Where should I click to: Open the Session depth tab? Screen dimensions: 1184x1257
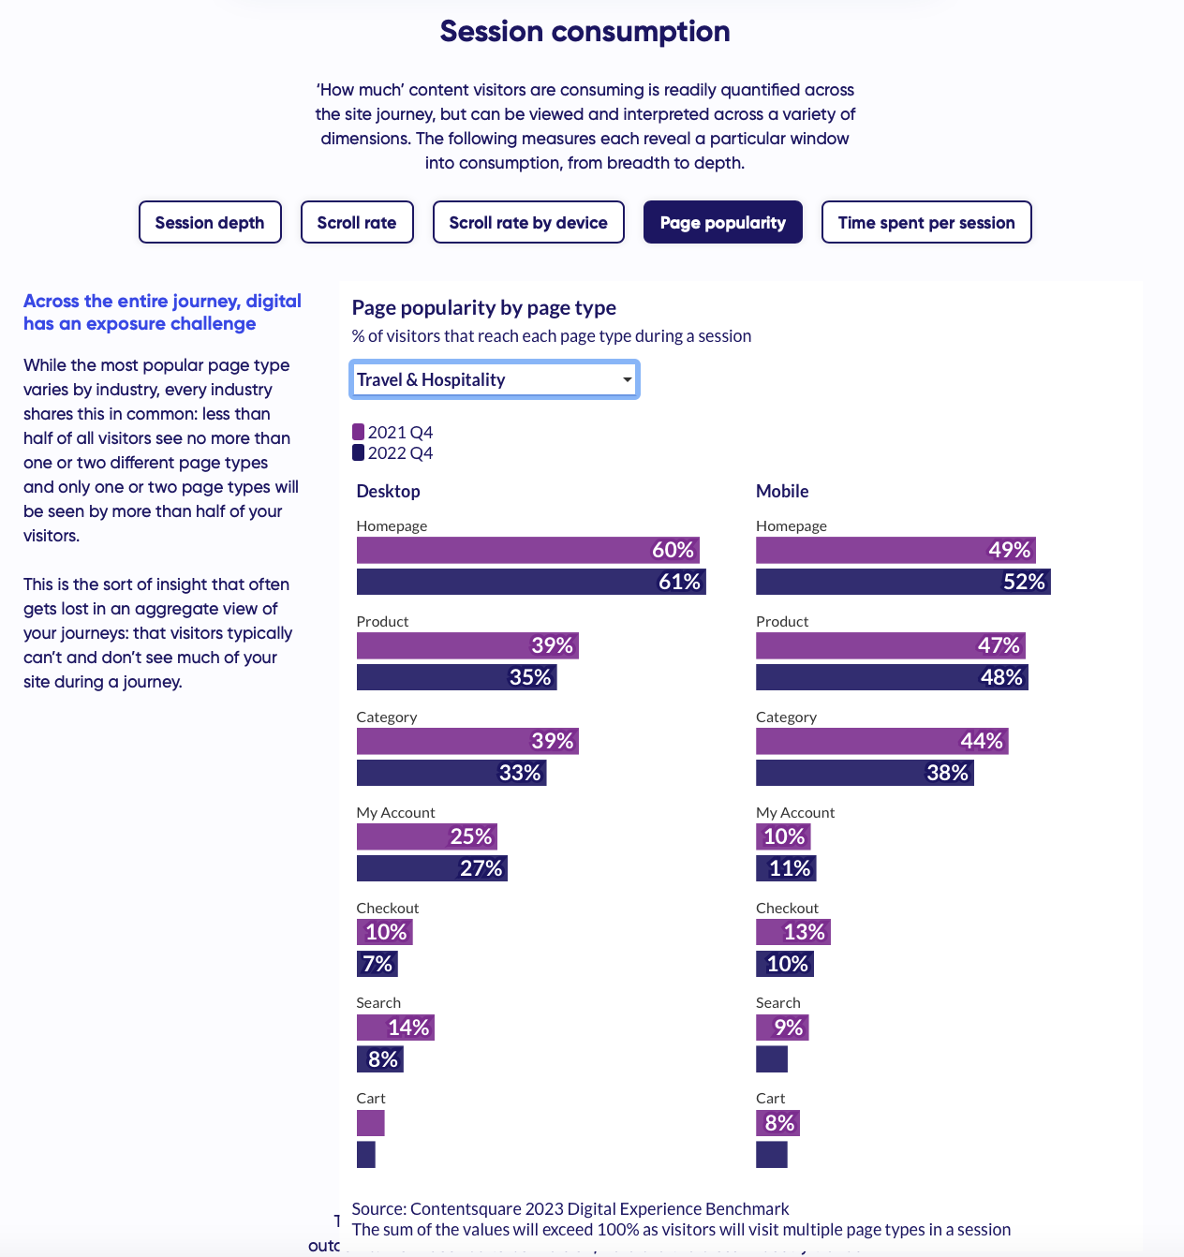tap(210, 223)
